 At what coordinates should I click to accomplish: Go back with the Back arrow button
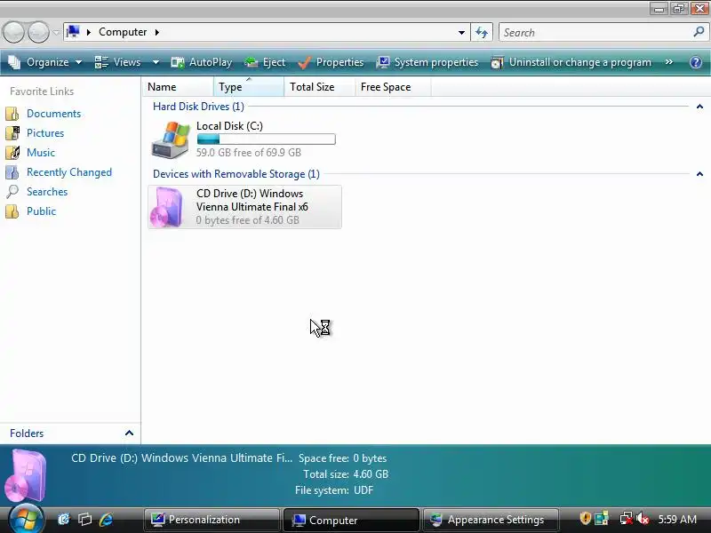(x=13, y=32)
